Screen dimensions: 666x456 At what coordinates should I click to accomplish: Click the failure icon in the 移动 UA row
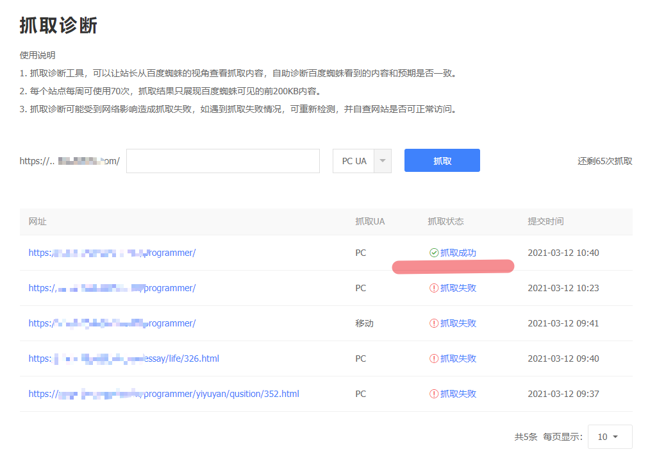(434, 323)
